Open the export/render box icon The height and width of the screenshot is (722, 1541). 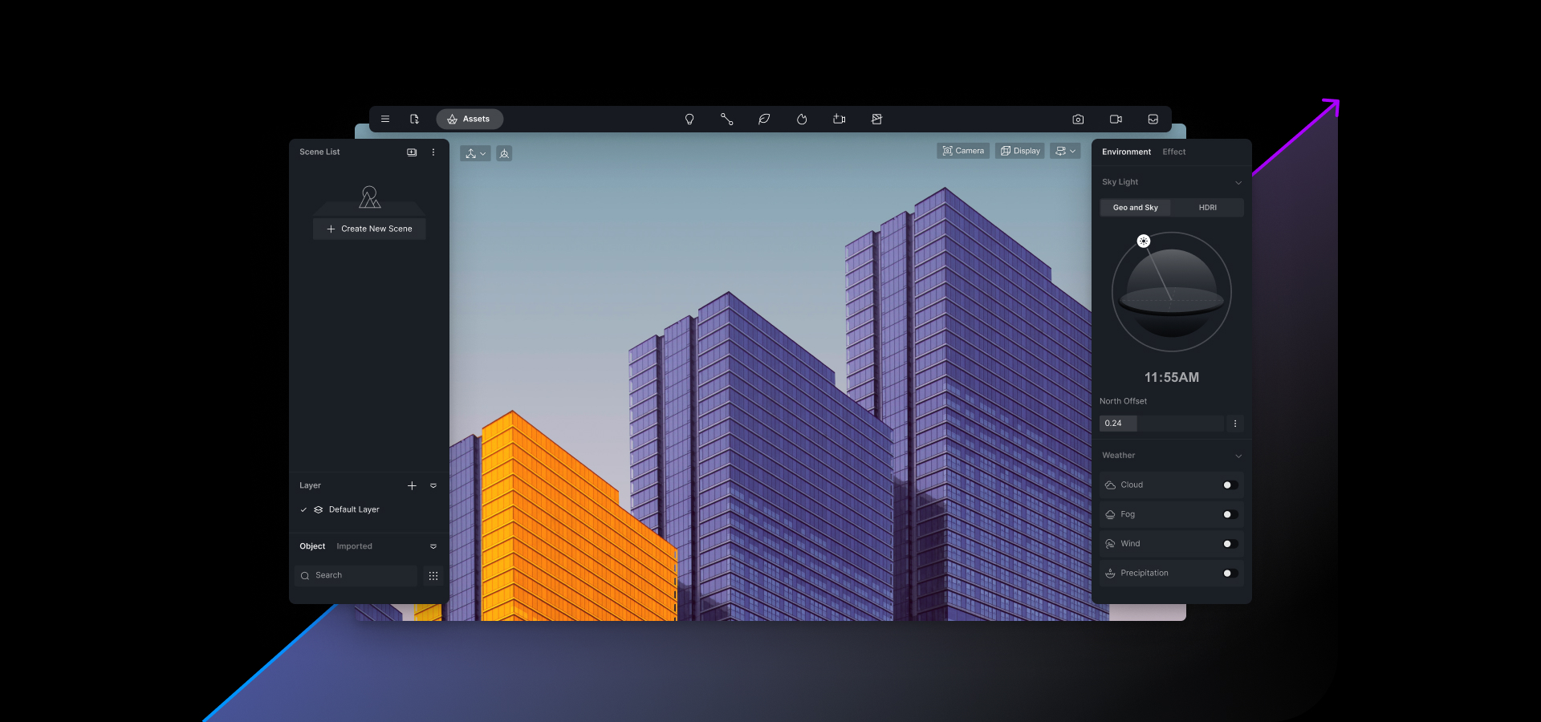[x=1153, y=119]
